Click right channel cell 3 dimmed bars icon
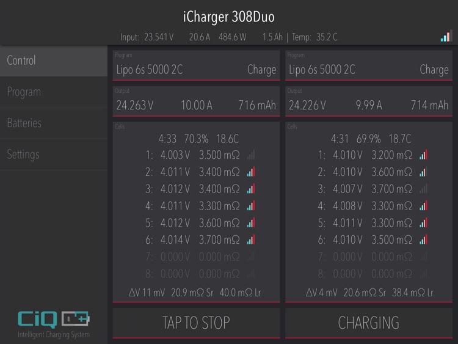 (x=423, y=189)
